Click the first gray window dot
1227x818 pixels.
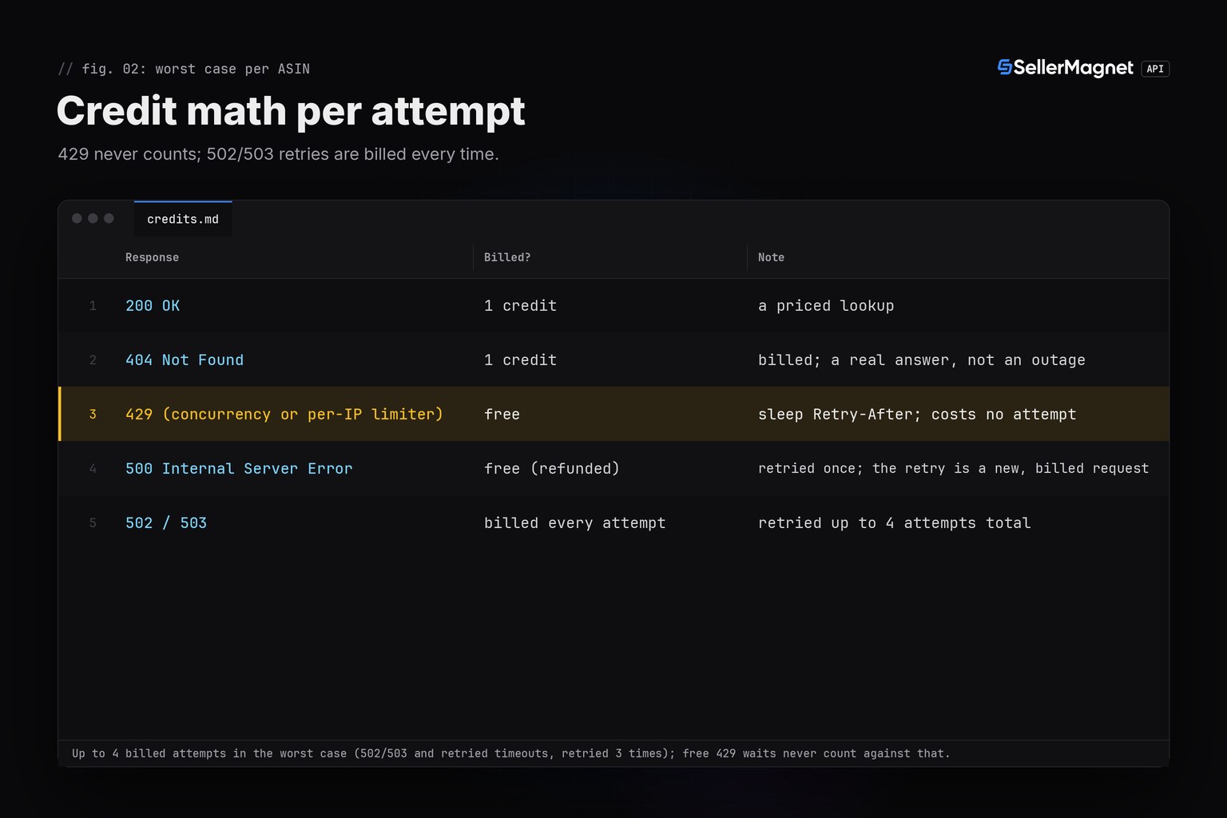coord(77,218)
